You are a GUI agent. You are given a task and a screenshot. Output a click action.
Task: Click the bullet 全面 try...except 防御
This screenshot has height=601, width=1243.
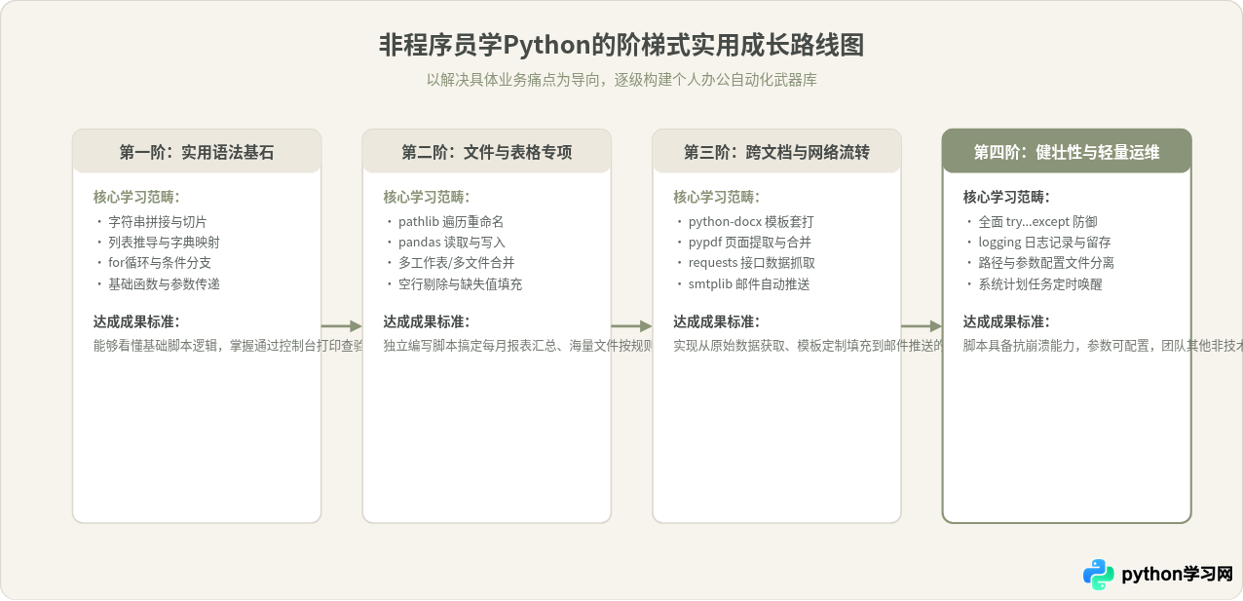[x=1037, y=222]
